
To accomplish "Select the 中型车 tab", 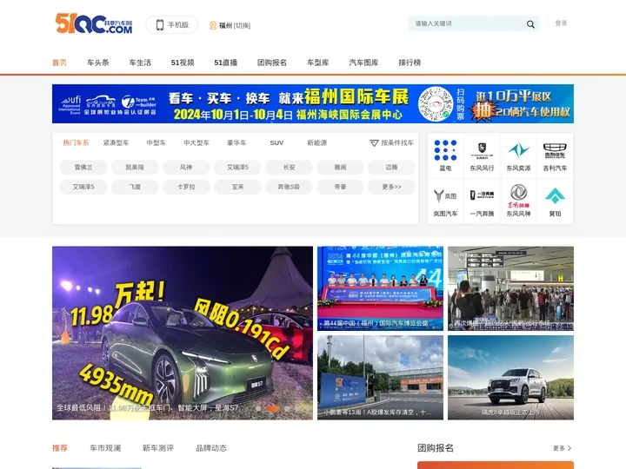I will coord(156,142).
